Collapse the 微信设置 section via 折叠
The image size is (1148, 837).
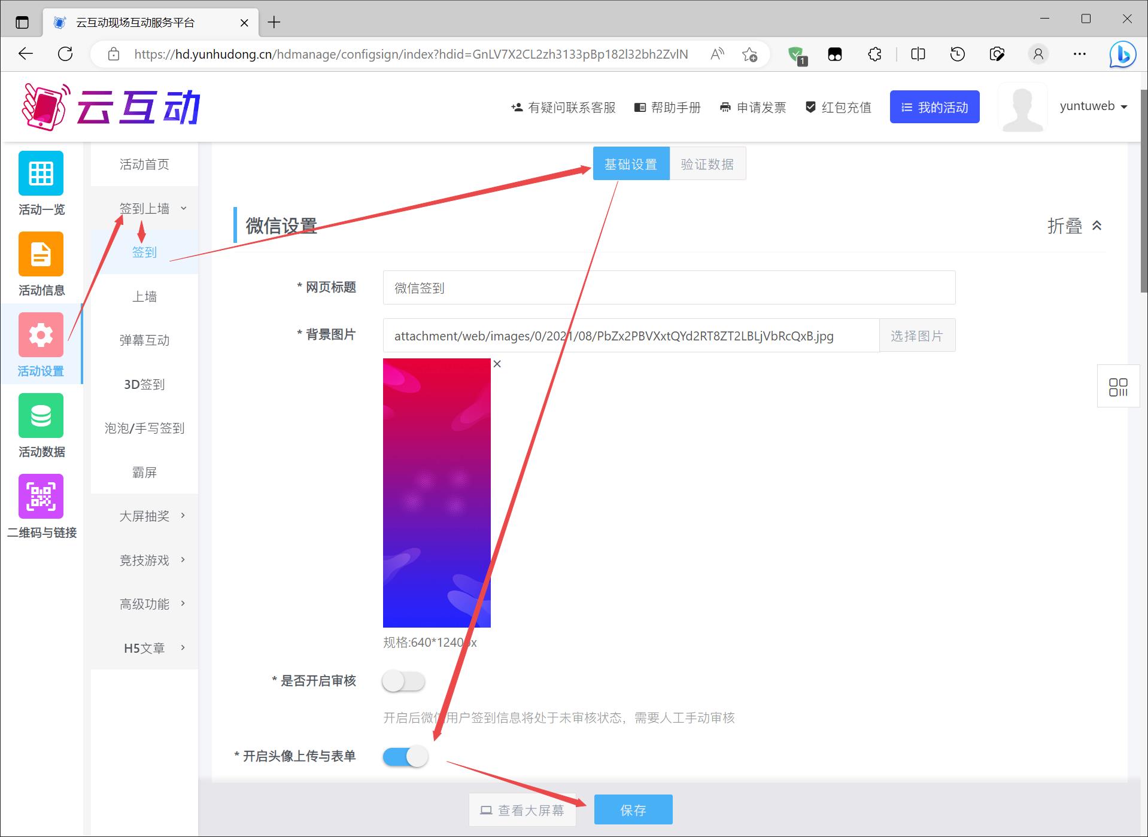click(x=1074, y=226)
